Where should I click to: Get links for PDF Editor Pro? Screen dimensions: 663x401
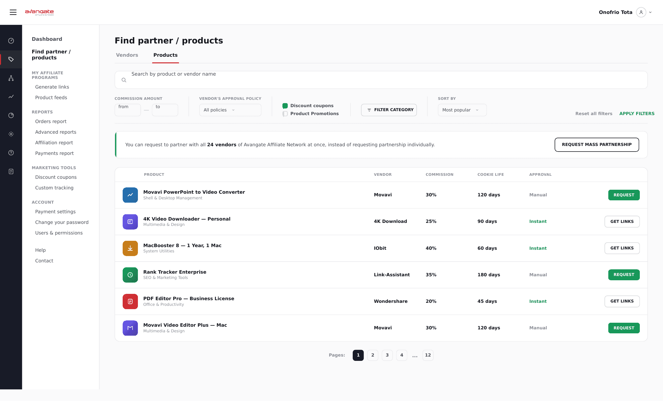[x=622, y=301]
